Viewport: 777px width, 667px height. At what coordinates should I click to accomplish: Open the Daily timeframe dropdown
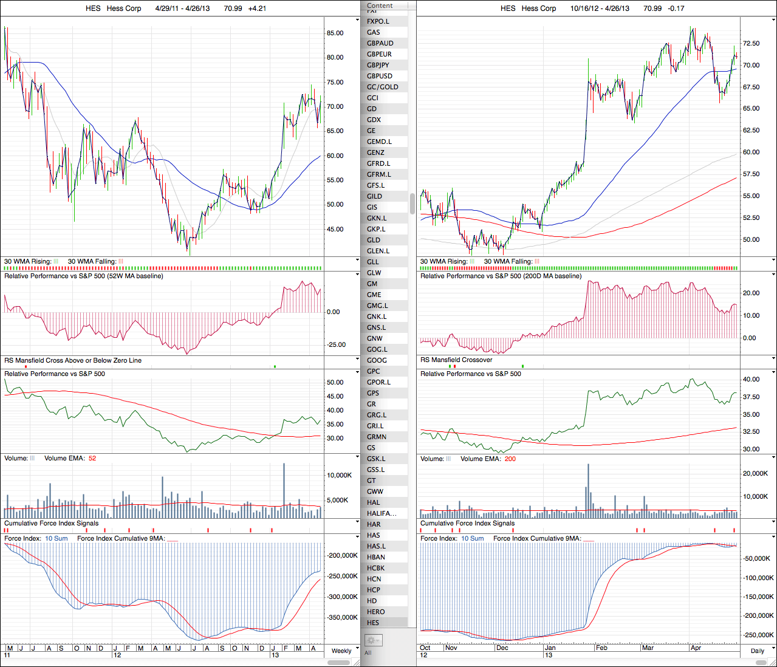coord(758,651)
